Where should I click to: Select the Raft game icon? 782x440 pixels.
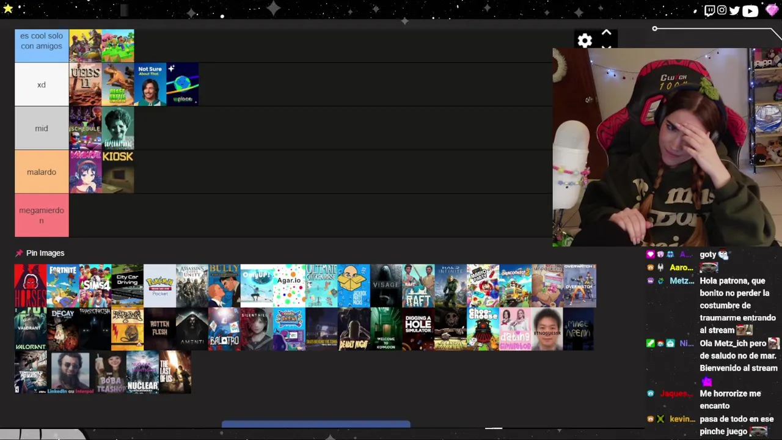[418, 285]
